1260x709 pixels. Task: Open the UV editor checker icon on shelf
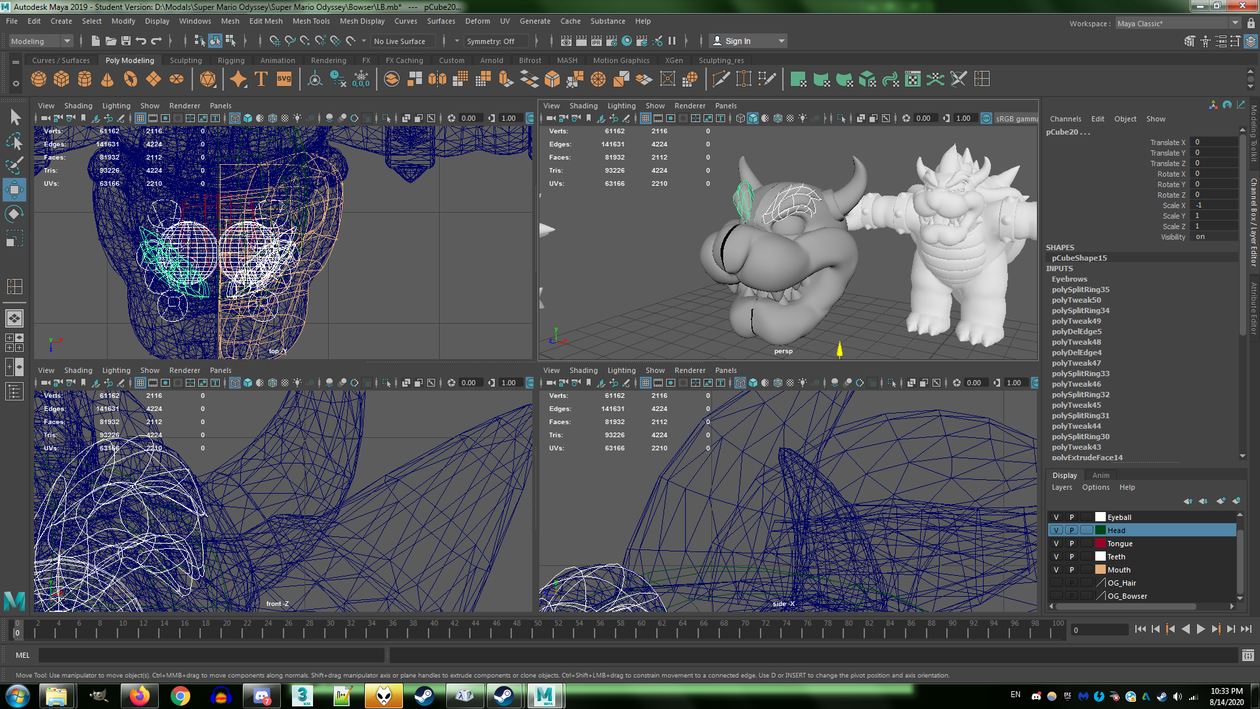pos(913,79)
